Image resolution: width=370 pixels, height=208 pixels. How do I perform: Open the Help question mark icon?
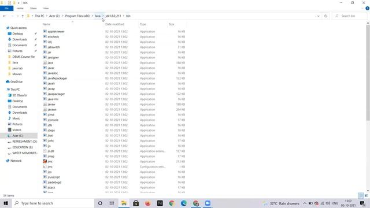point(367,8)
